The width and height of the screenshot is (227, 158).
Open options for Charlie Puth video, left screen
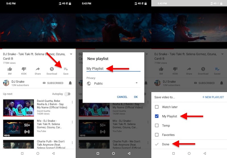pyautogui.click(x=72, y=143)
